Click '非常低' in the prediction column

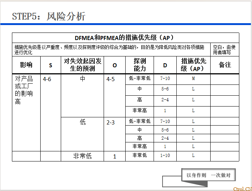tap(82, 156)
